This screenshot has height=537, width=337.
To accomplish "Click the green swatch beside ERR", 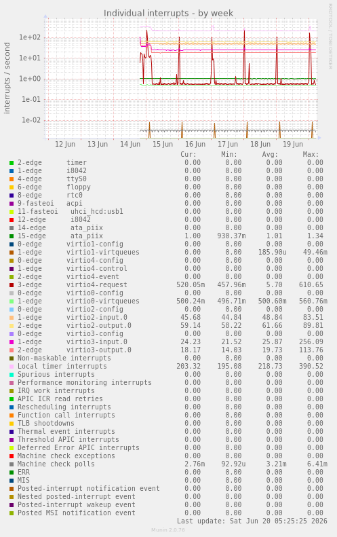I will 12,473.
